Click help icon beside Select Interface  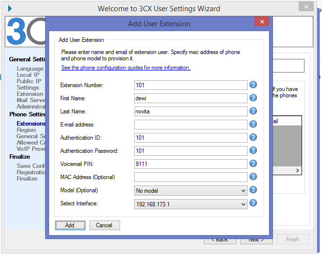coord(253,203)
